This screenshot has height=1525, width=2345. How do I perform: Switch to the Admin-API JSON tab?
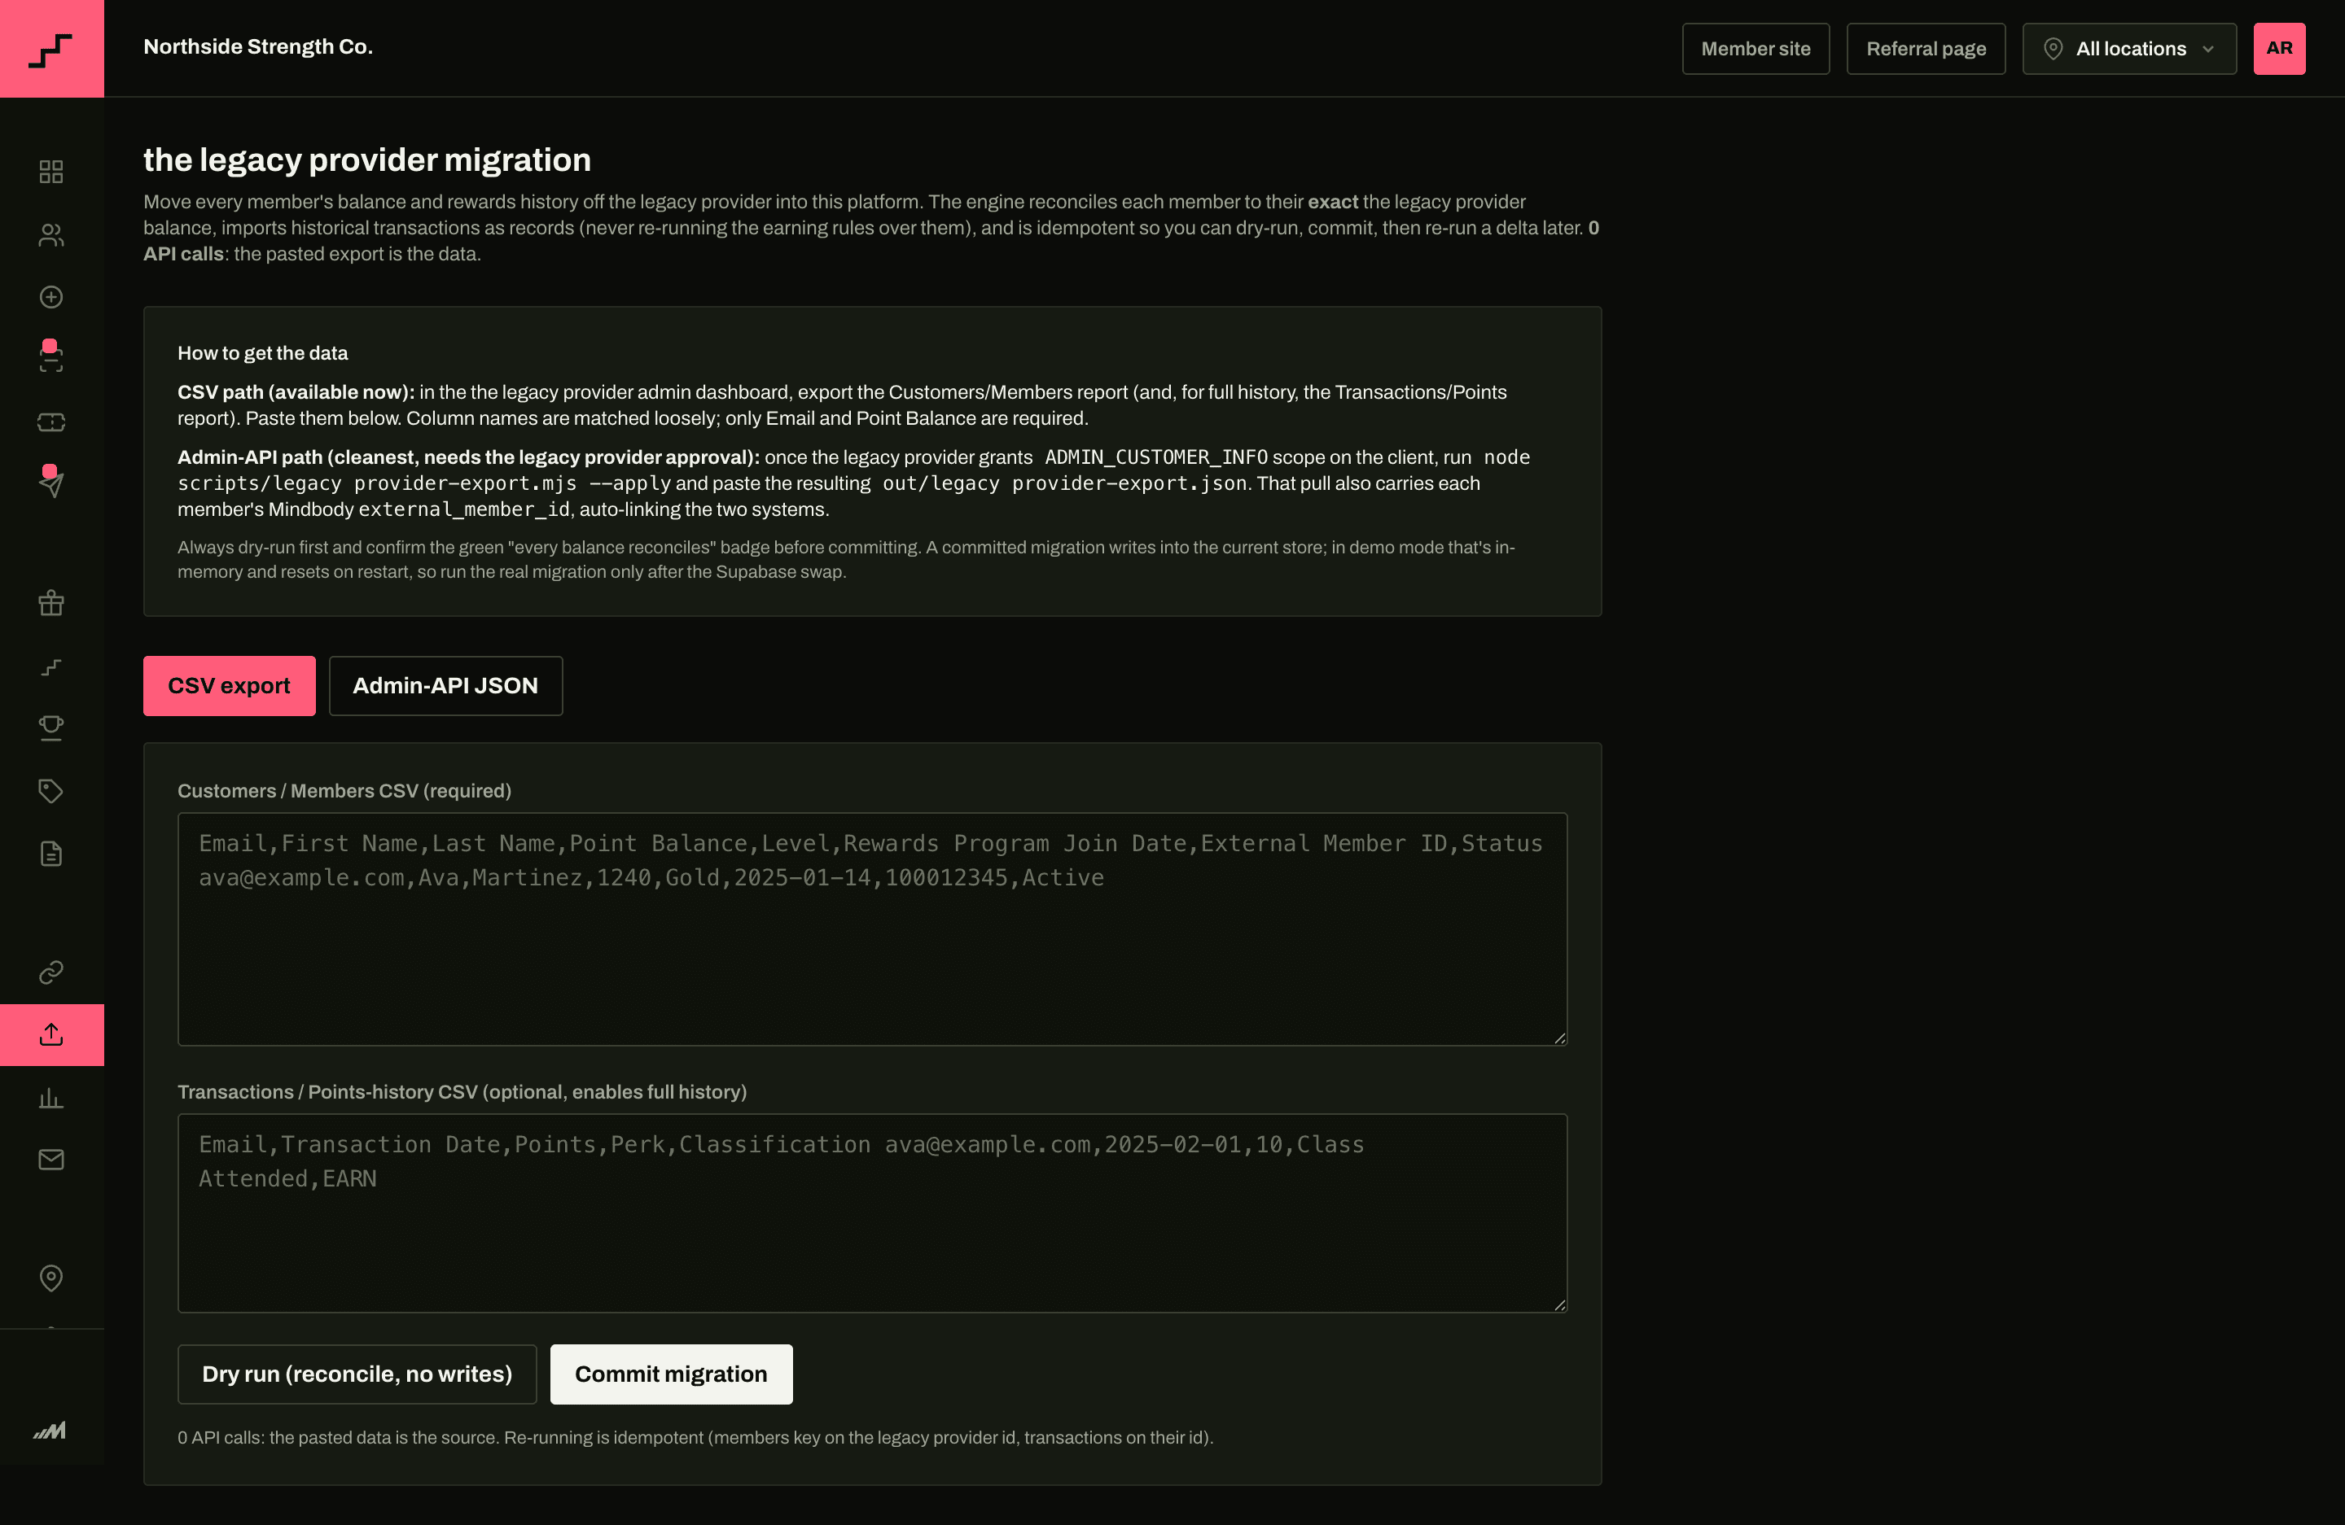point(445,685)
